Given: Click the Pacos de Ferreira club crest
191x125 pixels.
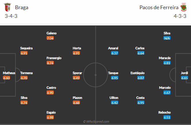Looking at the screenshot, I should tap(184, 7).
